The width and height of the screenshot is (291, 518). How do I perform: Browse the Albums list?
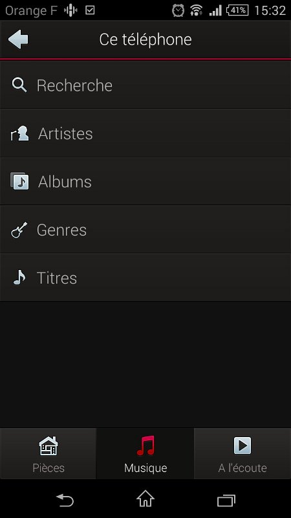coord(145,181)
